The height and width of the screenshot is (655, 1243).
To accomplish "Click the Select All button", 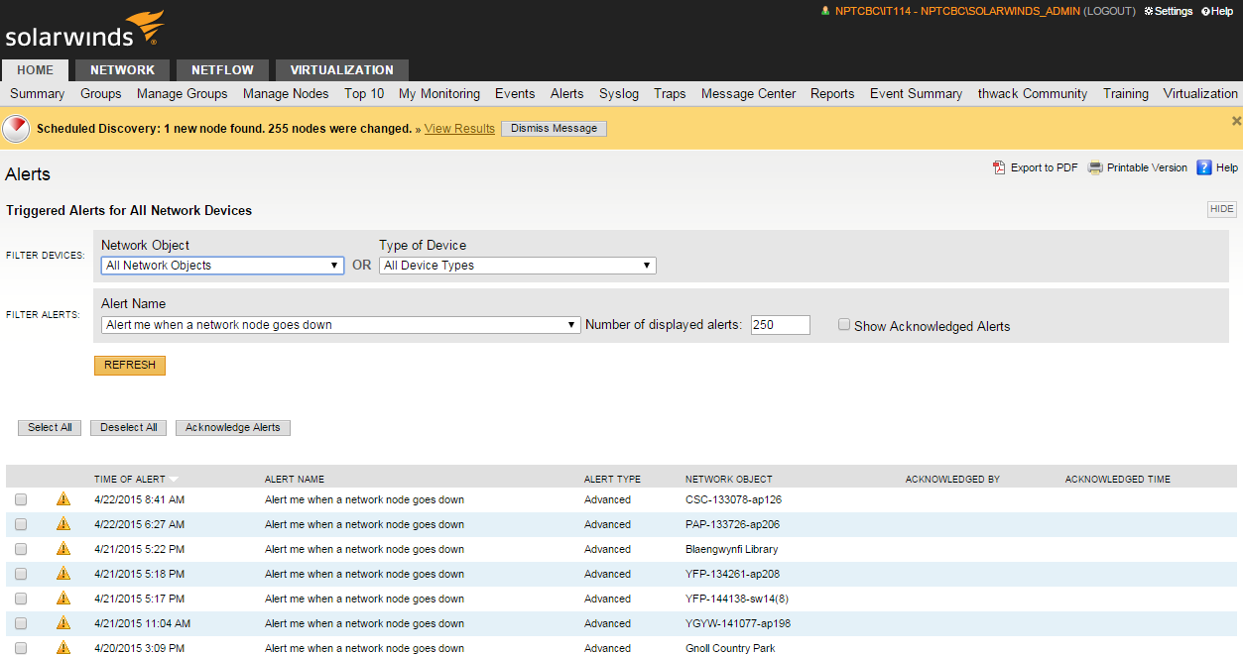I will (x=50, y=428).
